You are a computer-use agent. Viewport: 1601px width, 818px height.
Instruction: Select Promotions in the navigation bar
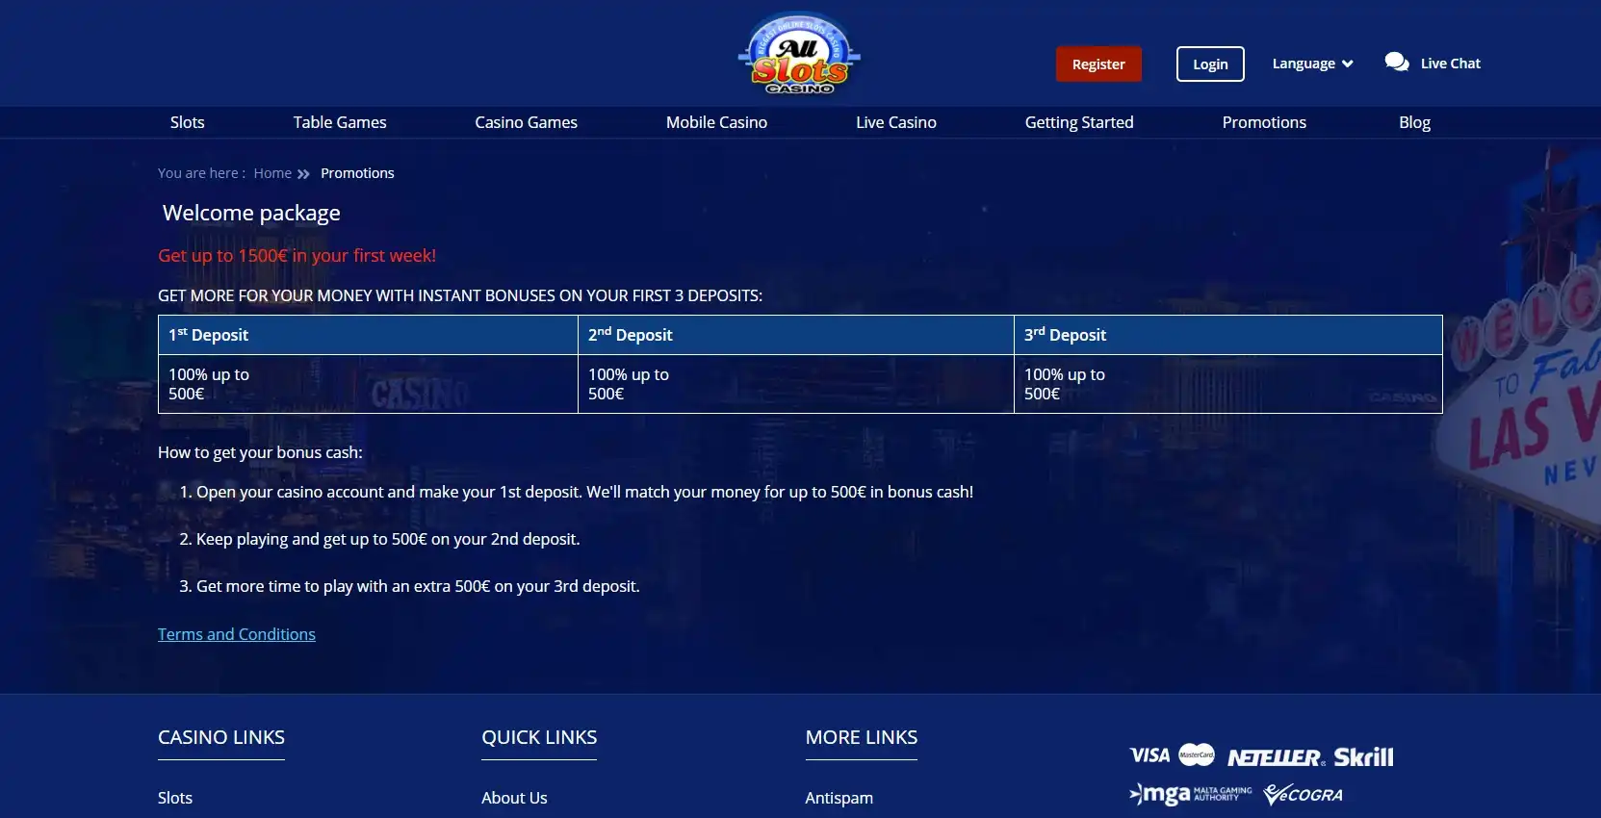pyautogui.click(x=1264, y=122)
